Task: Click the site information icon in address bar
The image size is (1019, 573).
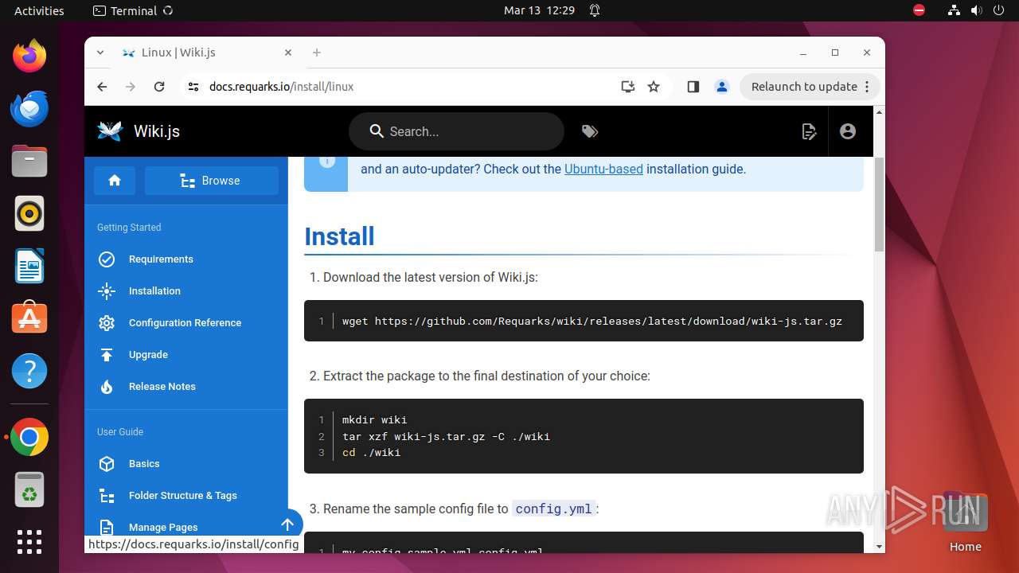Action: point(193,87)
